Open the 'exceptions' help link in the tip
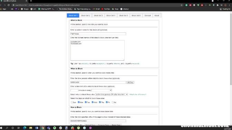Screen dimensions: 232x130 [100, 64]
